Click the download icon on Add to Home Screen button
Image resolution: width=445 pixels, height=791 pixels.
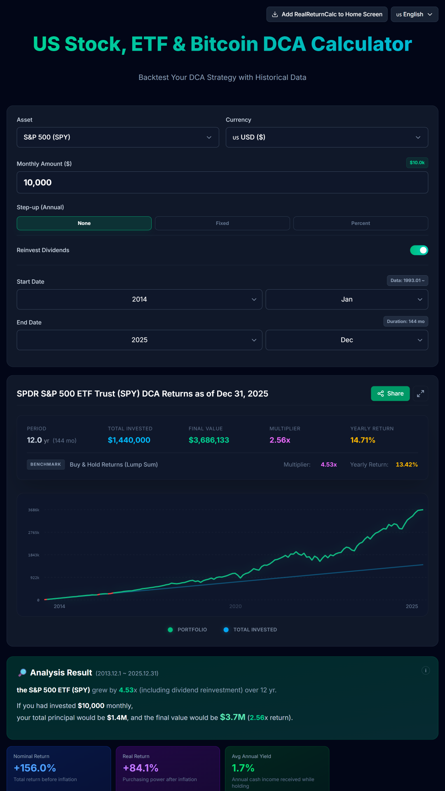pyautogui.click(x=274, y=14)
